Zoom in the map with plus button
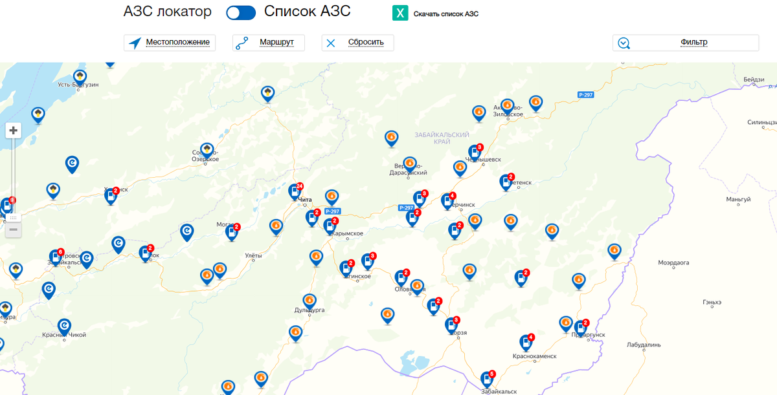 (13, 131)
